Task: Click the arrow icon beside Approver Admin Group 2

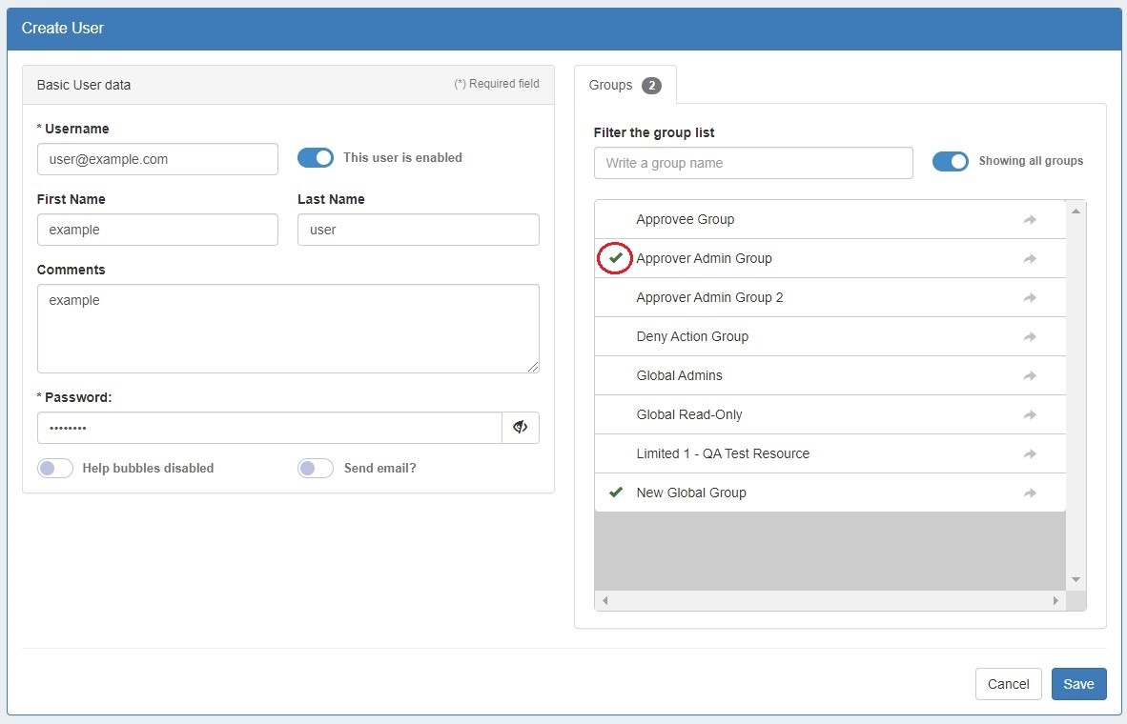Action: click(x=1030, y=298)
